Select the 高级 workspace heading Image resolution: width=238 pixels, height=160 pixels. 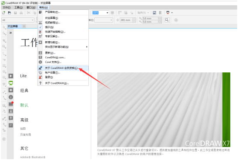pyautogui.click(x=24, y=120)
